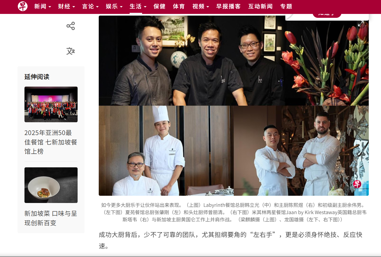Click the Asia's 50 Best group photo thumbnail
381x257 pixels.
click(51, 104)
